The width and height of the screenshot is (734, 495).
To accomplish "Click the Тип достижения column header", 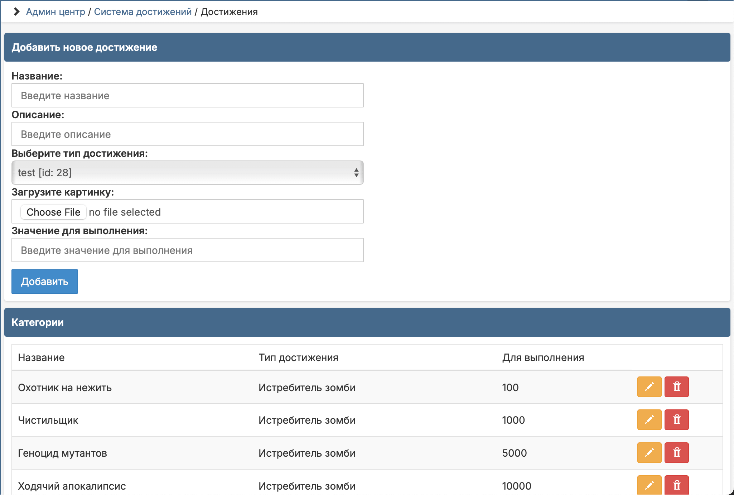I will (298, 357).
